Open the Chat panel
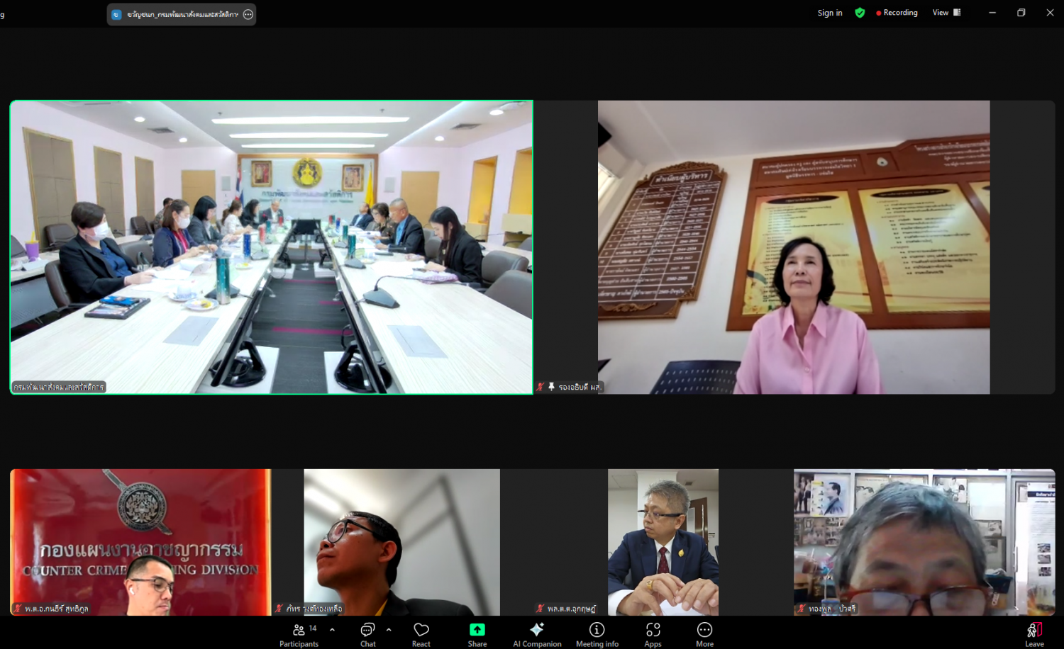This screenshot has width=1064, height=649. click(x=367, y=635)
